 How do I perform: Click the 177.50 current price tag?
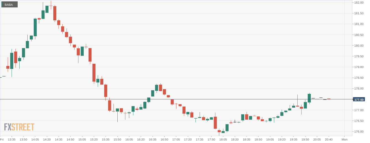tap(359, 99)
